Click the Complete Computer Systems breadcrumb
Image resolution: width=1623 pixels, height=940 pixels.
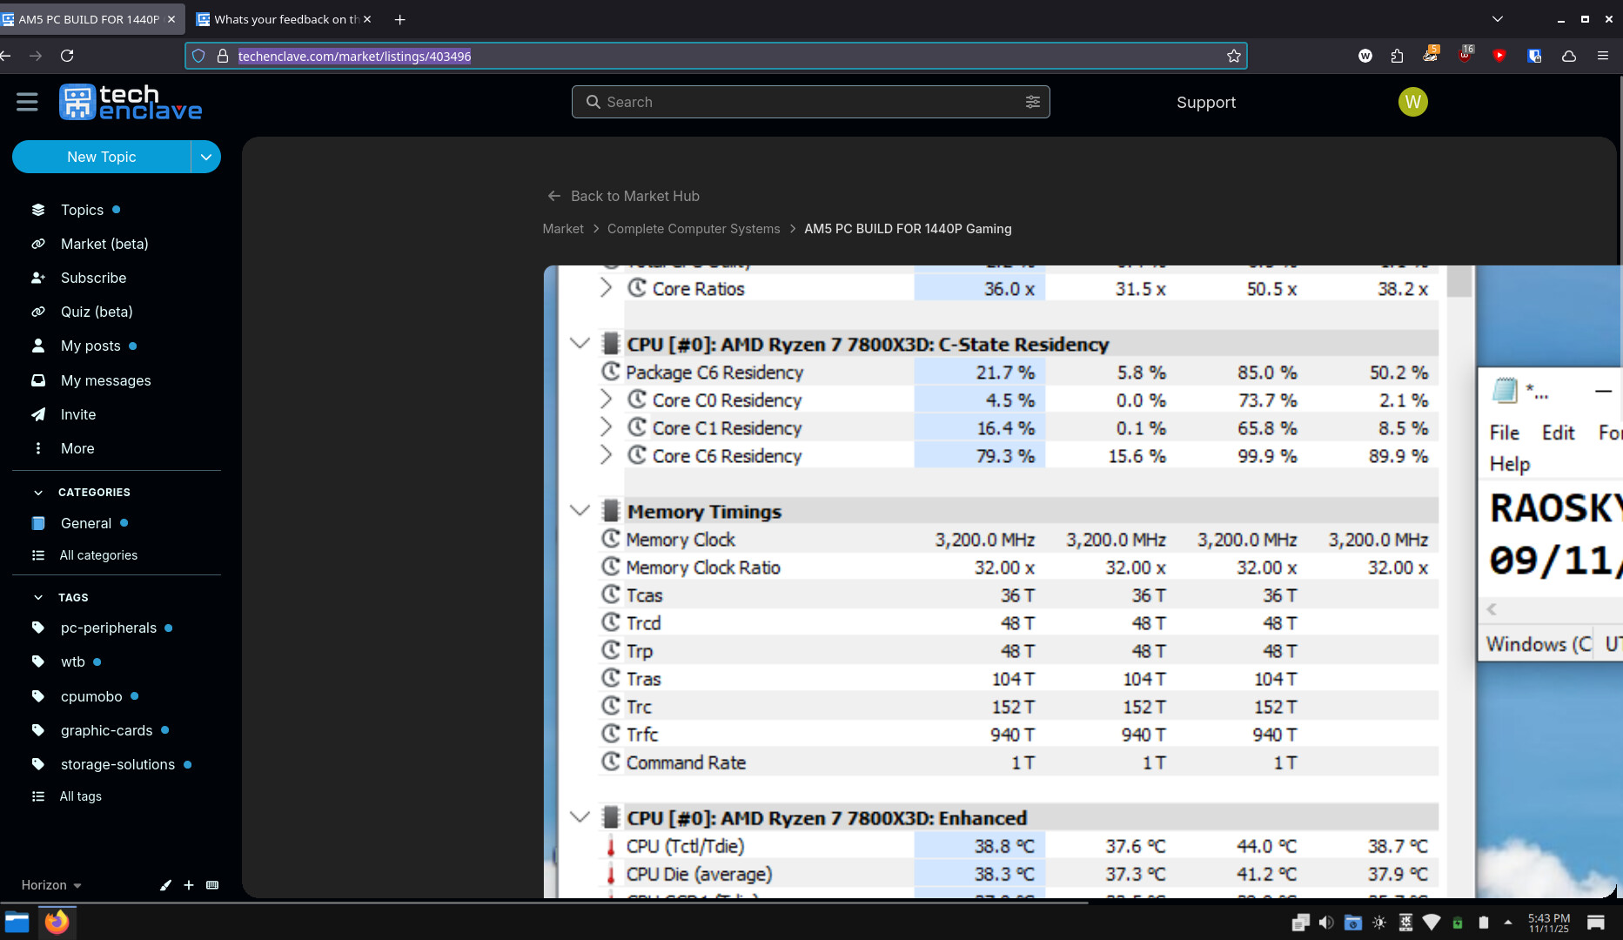693,229
